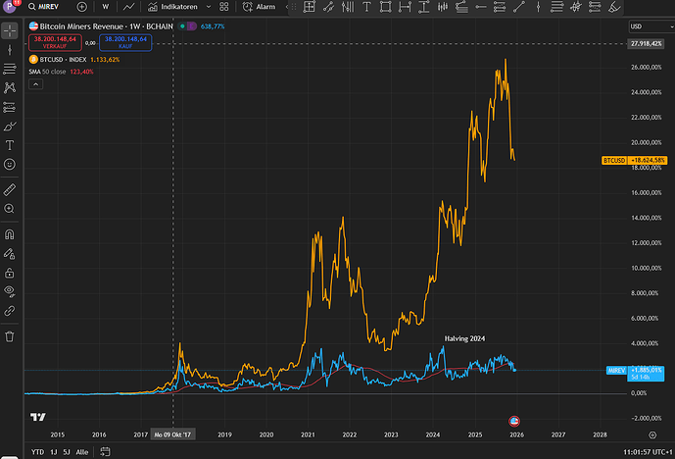The height and width of the screenshot is (459, 675).
Task: Click the purple E badge next to BCHAIN
Action: (x=192, y=26)
